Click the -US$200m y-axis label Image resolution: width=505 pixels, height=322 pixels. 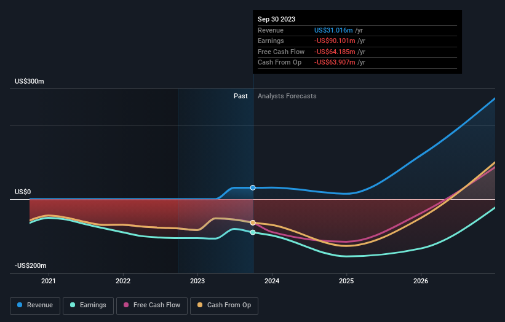pos(31,265)
